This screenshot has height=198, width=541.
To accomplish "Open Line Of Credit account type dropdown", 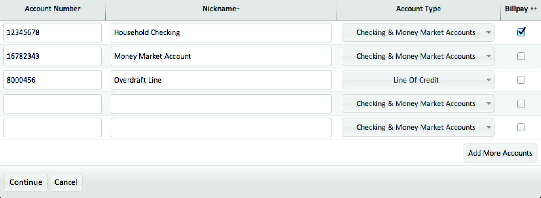I will click(x=418, y=80).
